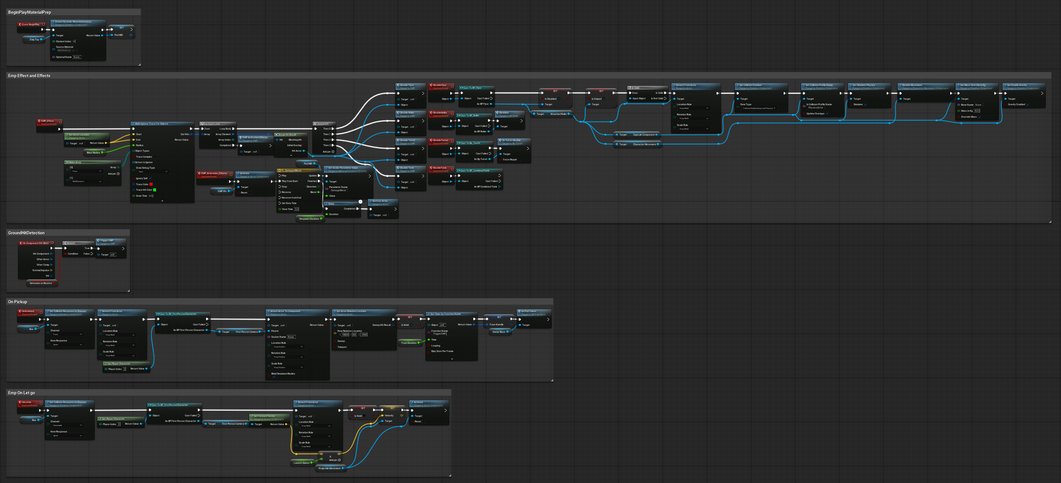The image size is (1061, 483).
Task: Click the Cast To BP_Flyer cast icon
Action: [461, 88]
